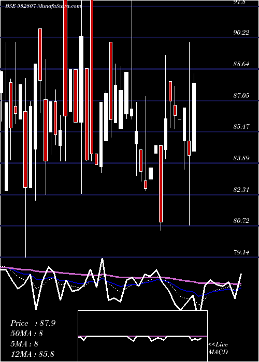Click the 5MA value label

[x=24, y=344]
